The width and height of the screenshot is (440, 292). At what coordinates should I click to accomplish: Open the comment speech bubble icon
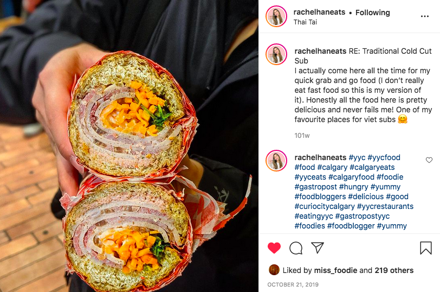pyautogui.click(x=296, y=248)
